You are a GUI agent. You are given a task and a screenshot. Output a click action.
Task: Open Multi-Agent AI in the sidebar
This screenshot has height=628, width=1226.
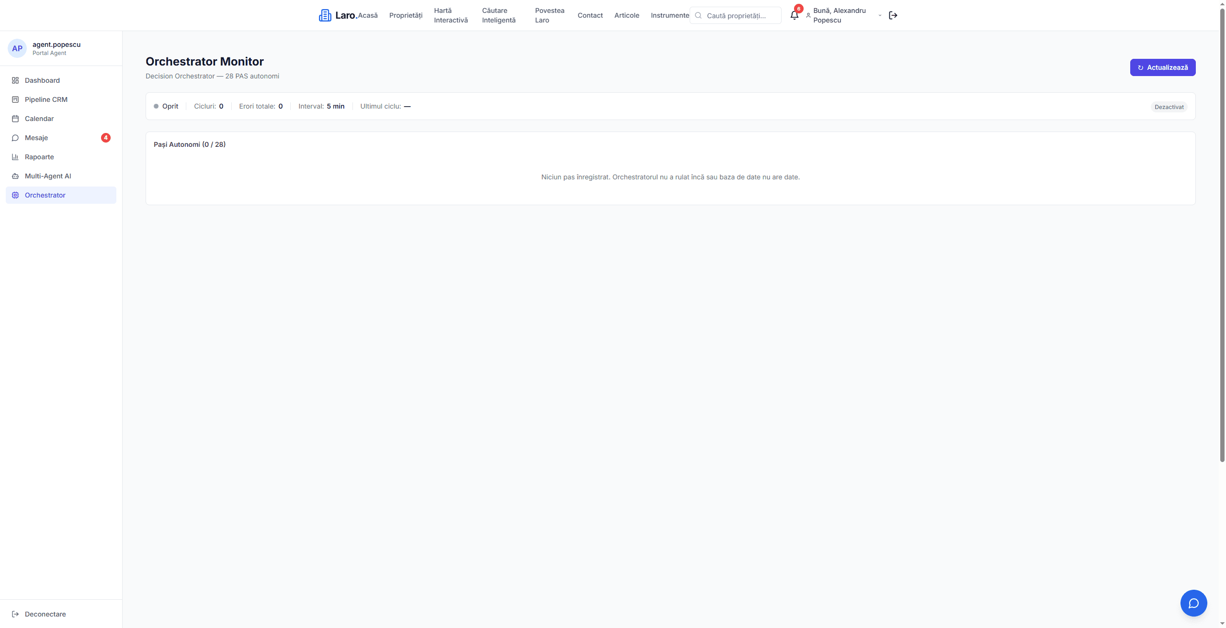click(x=48, y=176)
